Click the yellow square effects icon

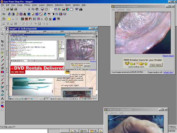[x=9, y=19]
